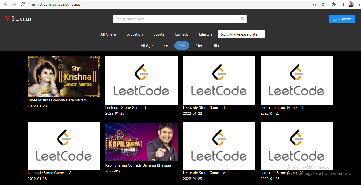Open the Sort by Release Date dropdown
361x185 pixels.
tap(242, 34)
